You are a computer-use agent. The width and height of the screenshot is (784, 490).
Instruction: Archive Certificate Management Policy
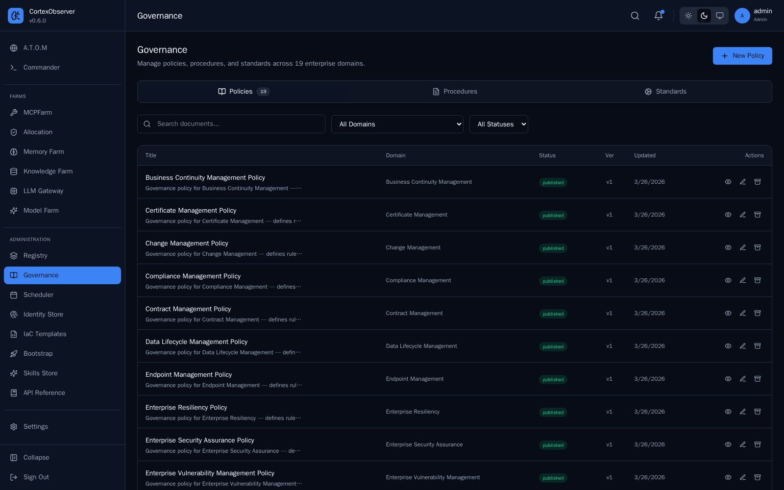coord(758,215)
